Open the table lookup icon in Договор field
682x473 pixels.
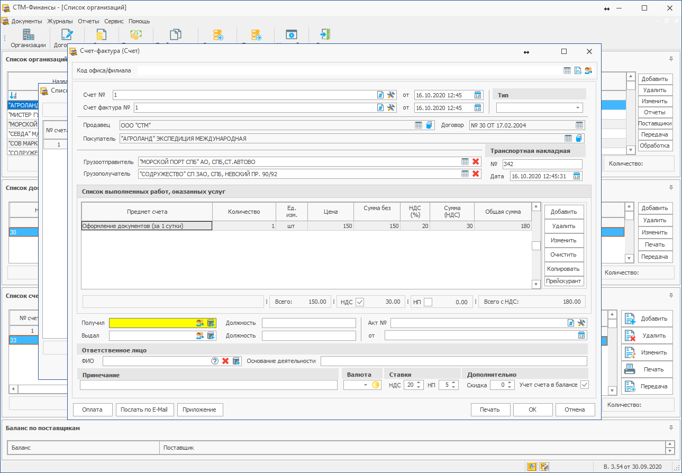pos(580,125)
